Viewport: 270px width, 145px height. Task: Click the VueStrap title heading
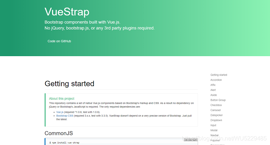pos(67,12)
